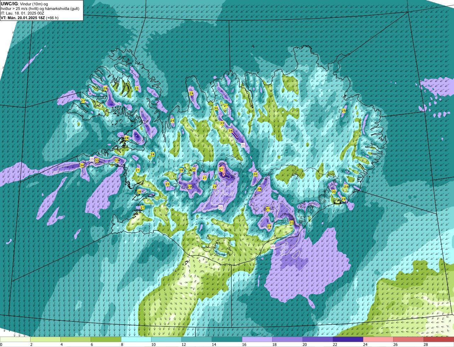Select the legend scale label '14'
The image size is (454, 347).
click(214, 345)
